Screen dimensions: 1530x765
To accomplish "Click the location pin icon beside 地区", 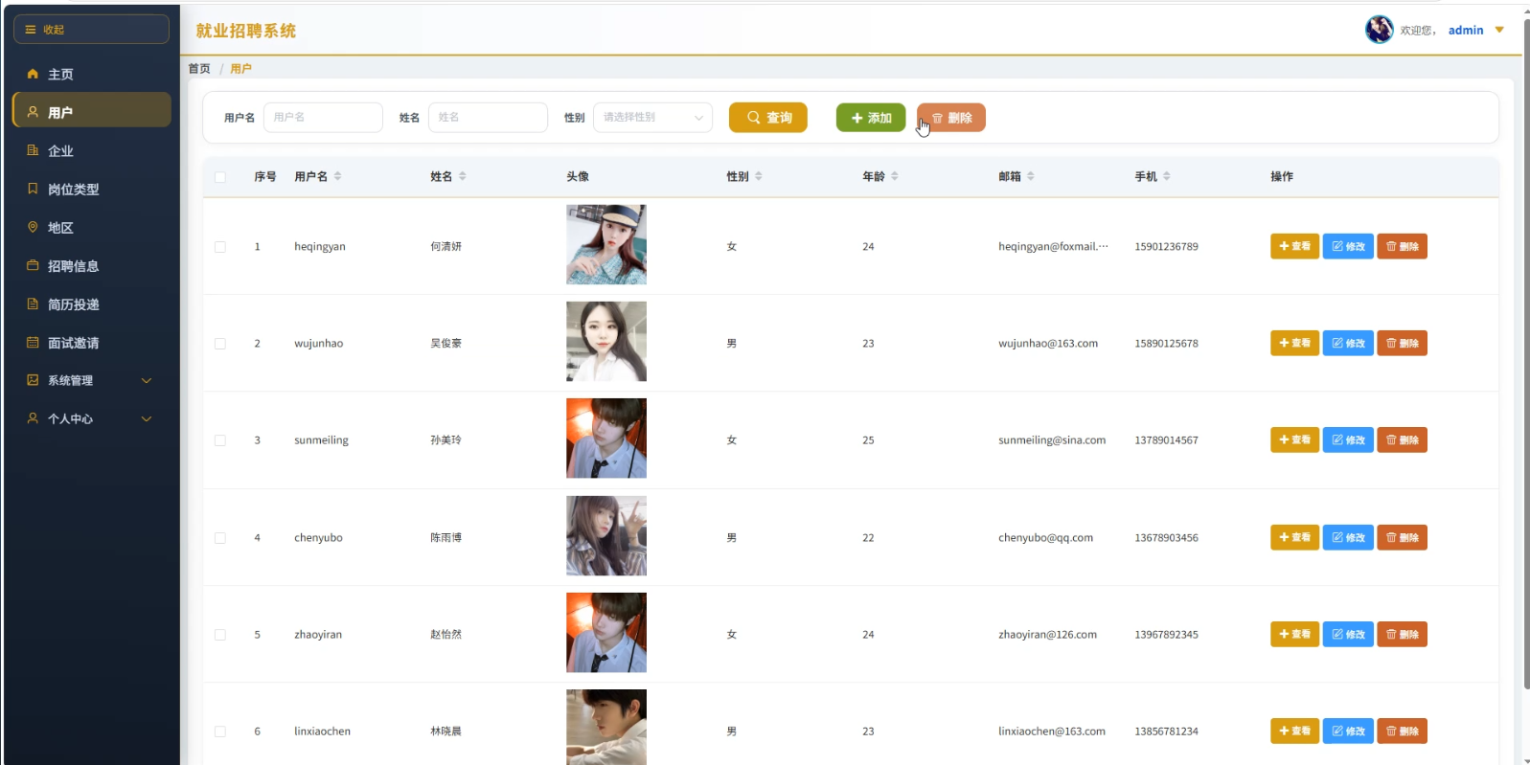I will point(33,227).
